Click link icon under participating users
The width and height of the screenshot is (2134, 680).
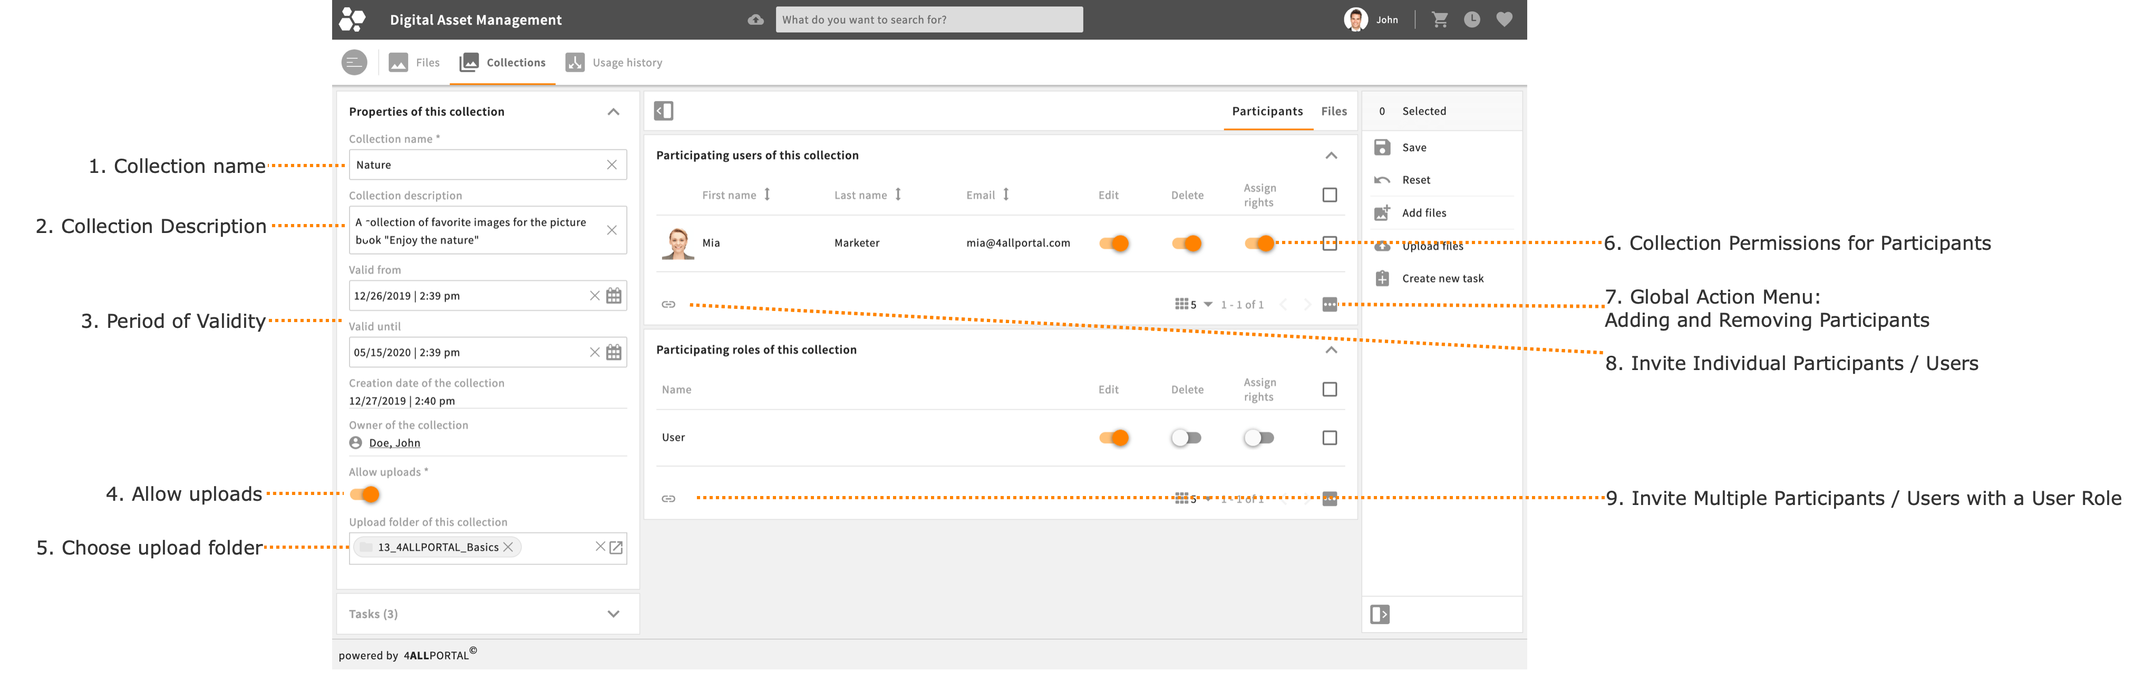coord(668,305)
